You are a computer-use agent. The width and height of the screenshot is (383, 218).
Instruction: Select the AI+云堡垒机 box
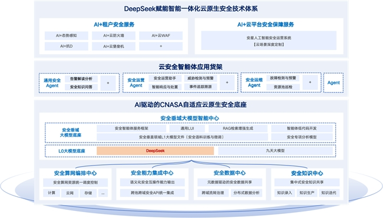(114, 46)
